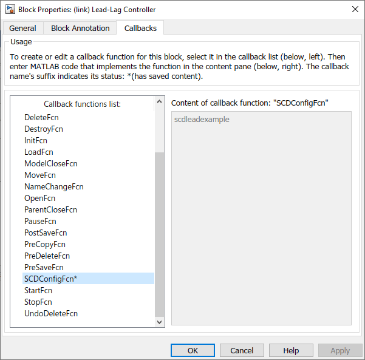The height and width of the screenshot is (360, 365).
Task: Close the Block Properties dialog
Action: [x=355, y=9]
